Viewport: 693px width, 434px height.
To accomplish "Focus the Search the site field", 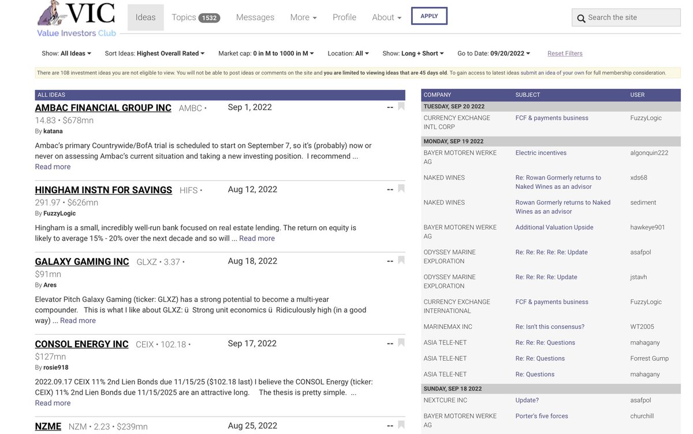I will [626, 17].
